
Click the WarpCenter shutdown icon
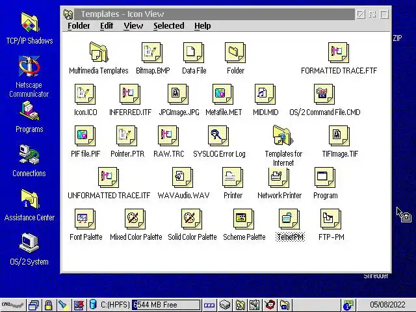click(x=79, y=305)
